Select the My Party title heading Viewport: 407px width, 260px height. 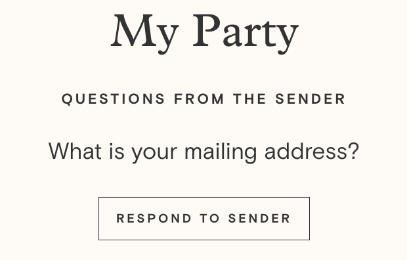click(205, 33)
